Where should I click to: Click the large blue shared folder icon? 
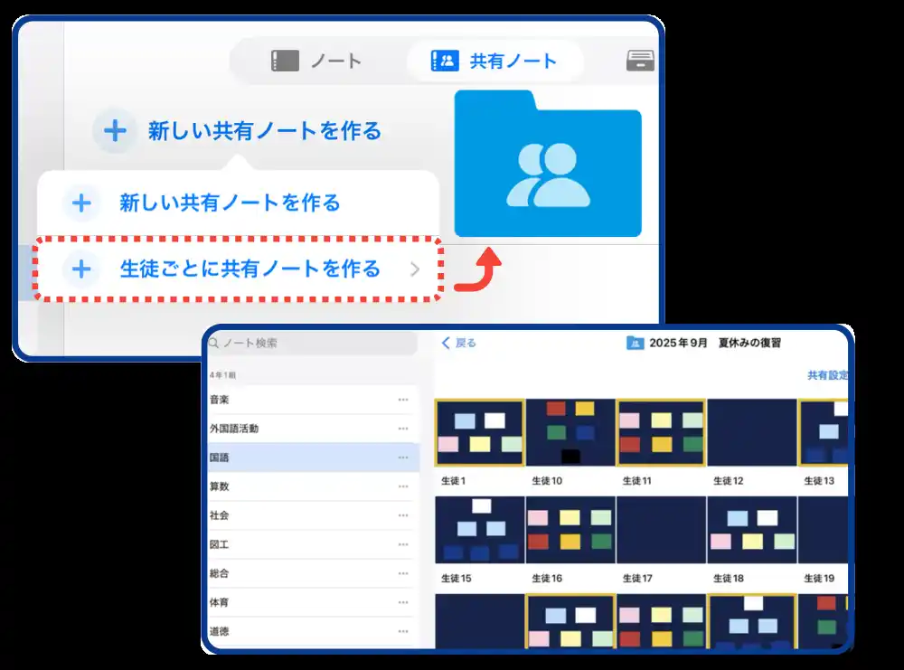click(x=548, y=165)
